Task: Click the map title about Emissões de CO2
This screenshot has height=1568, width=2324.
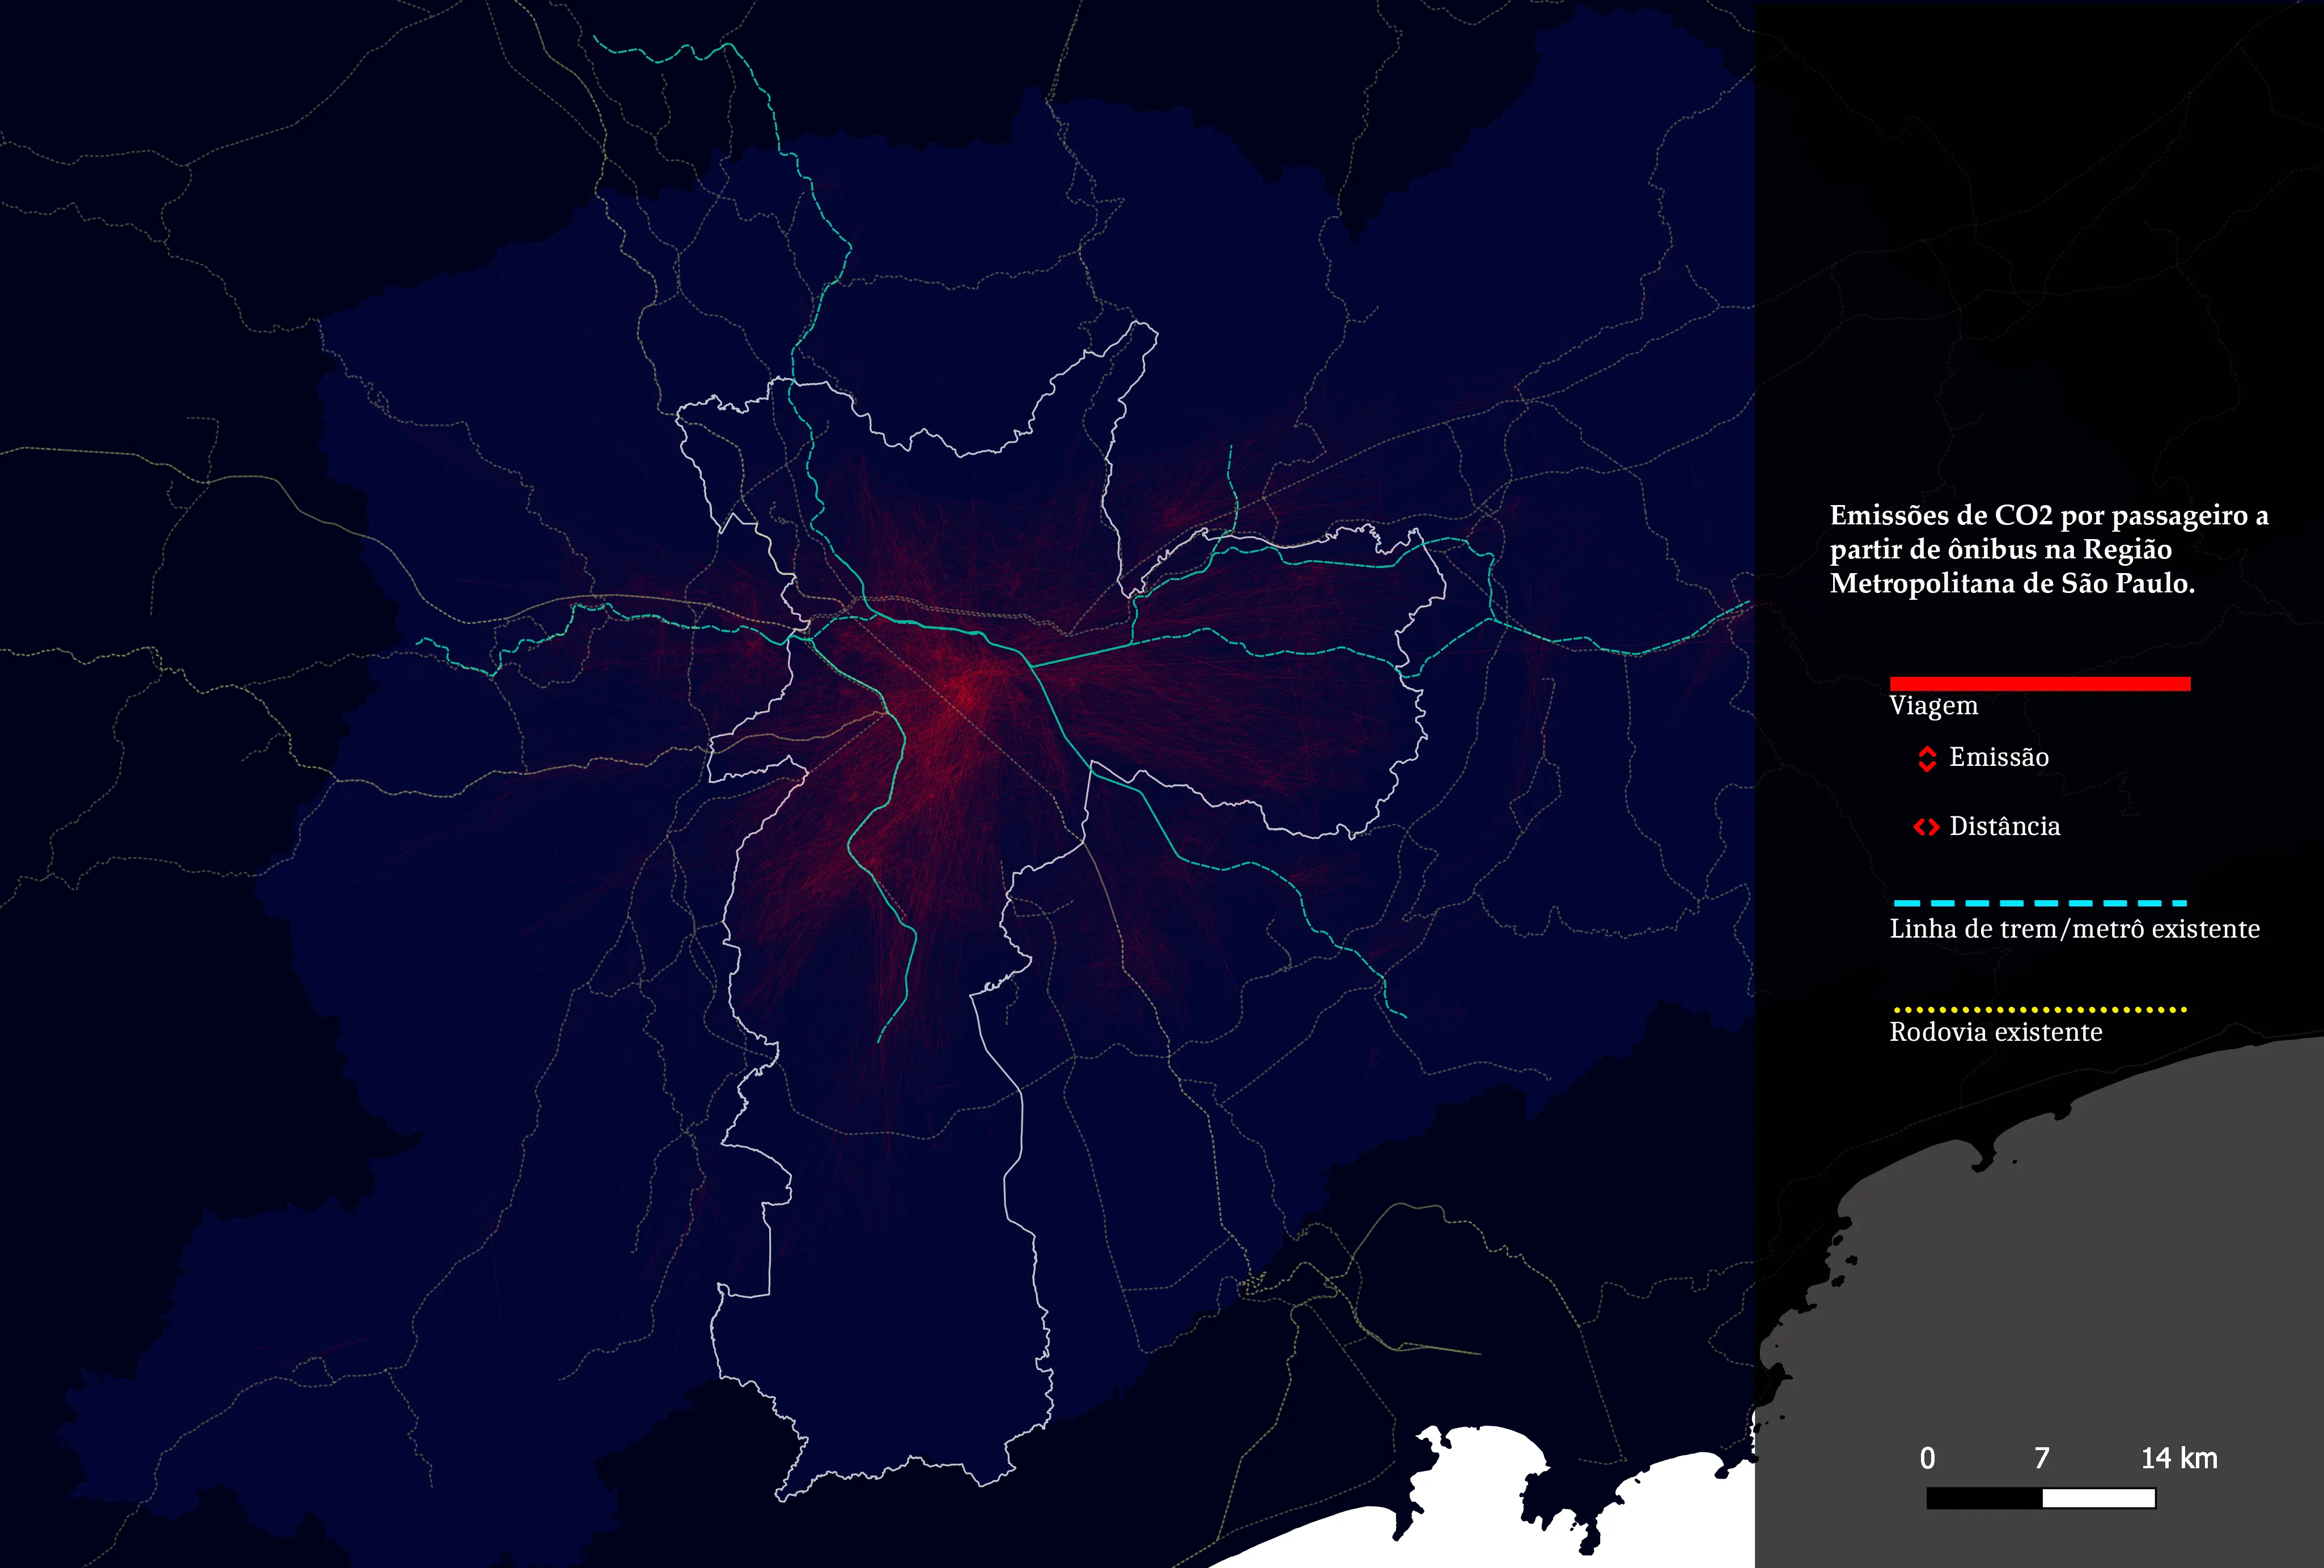Action: [2049, 549]
